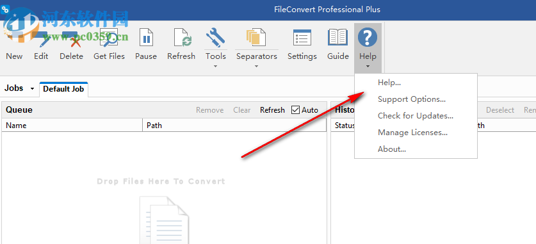The height and width of the screenshot is (244, 536).
Task: Click the drop-zone document icon in Queue
Action: pyautogui.click(x=164, y=220)
